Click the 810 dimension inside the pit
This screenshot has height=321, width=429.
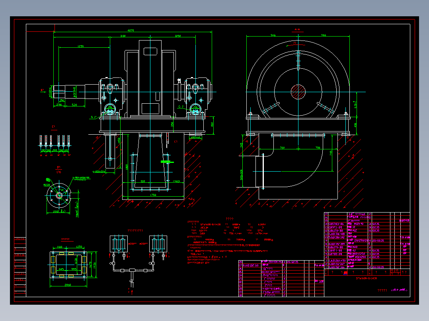(143, 181)
